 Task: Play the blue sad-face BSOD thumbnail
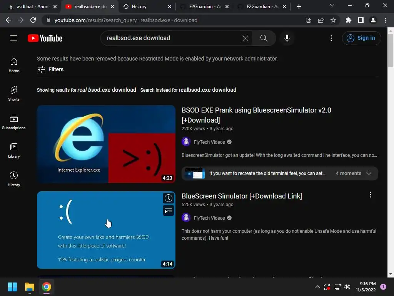tap(106, 230)
